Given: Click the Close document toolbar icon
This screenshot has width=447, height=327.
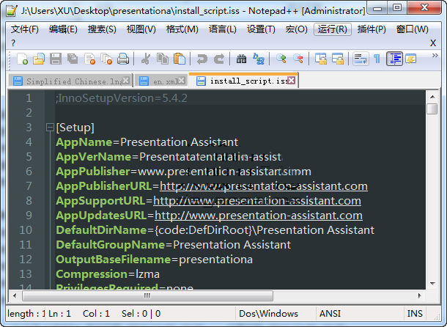Looking at the screenshot, I should click(90, 59).
